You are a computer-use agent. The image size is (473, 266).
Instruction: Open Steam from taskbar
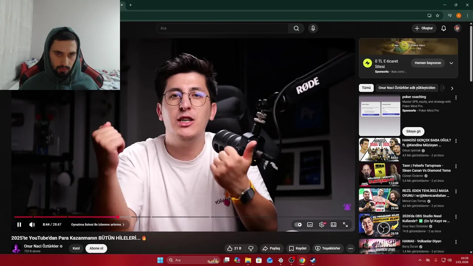pyautogui.click(x=313, y=260)
